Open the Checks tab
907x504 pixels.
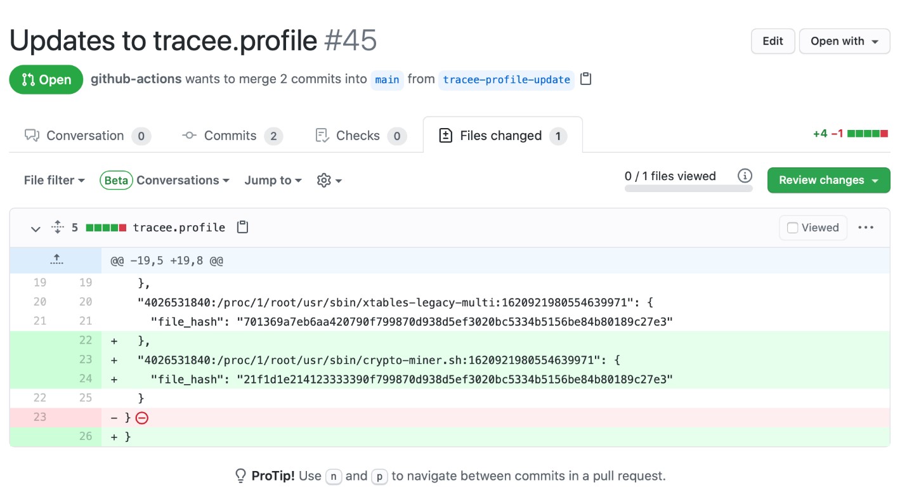pyautogui.click(x=360, y=136)
